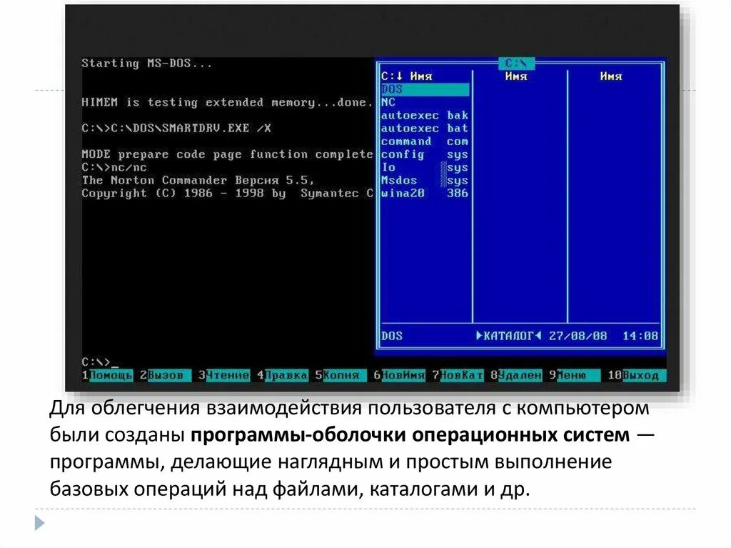
Task: Select the DOS directory in the panel
Action: (425, 89)
